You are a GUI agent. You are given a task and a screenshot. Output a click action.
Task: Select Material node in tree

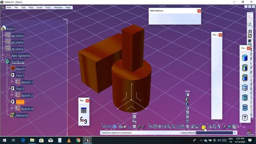(22, 116)
